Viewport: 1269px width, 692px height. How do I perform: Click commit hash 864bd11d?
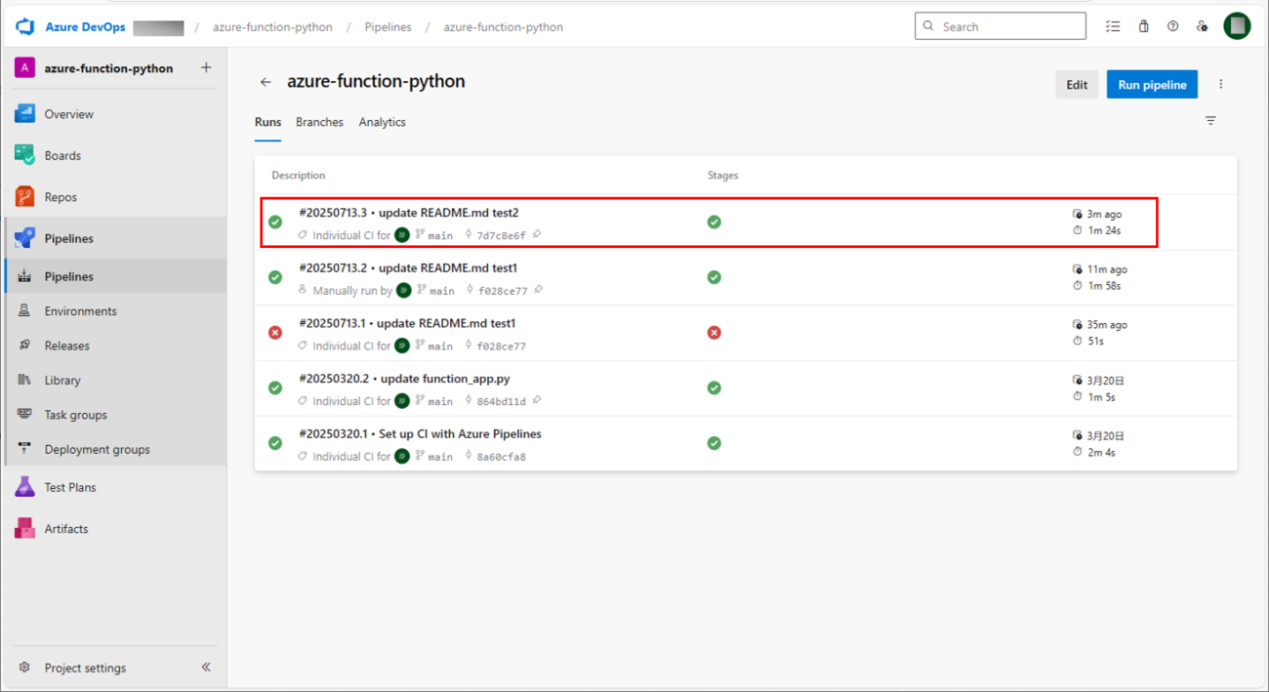click(x=501, y=401)
